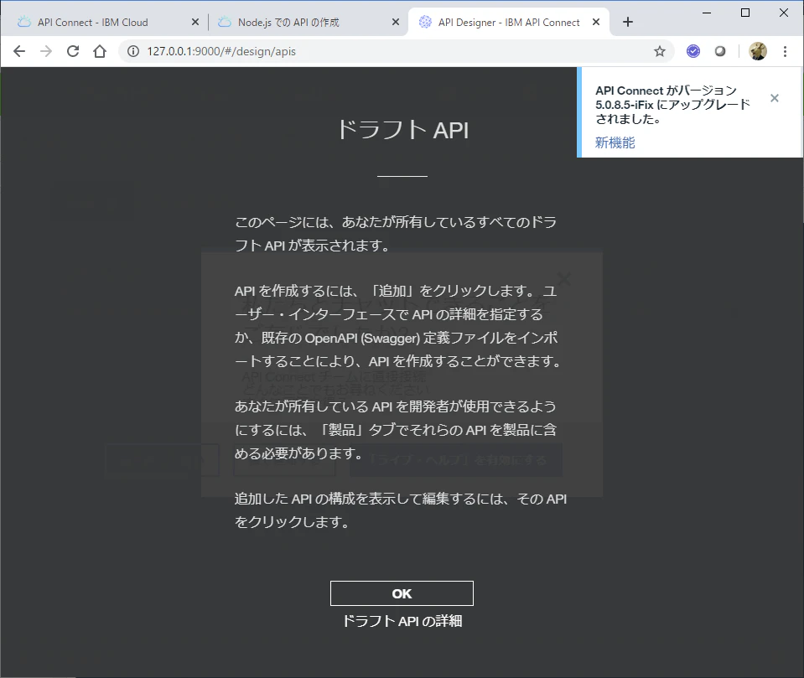
Task: Open the user profile avatar
Action: point(758,51)
